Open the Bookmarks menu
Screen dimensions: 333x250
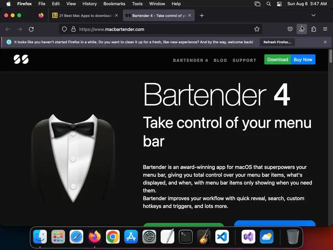(x=114, y=4)
